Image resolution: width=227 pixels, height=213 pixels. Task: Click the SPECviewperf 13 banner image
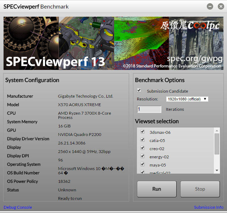coord(113,43)
